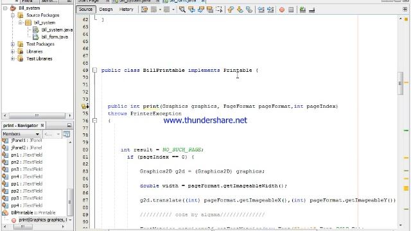Click the Navigator vertical scrollbar thumb
411x231 pixels.
click(x=70, y=202)
